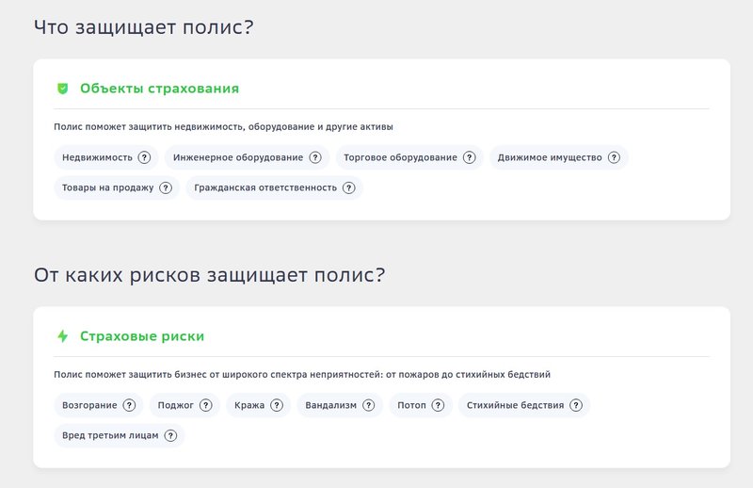This screenshot has height=488, width=753.
Task: Click the green lightning icon of Страховые риски
Action: (62, 336)
